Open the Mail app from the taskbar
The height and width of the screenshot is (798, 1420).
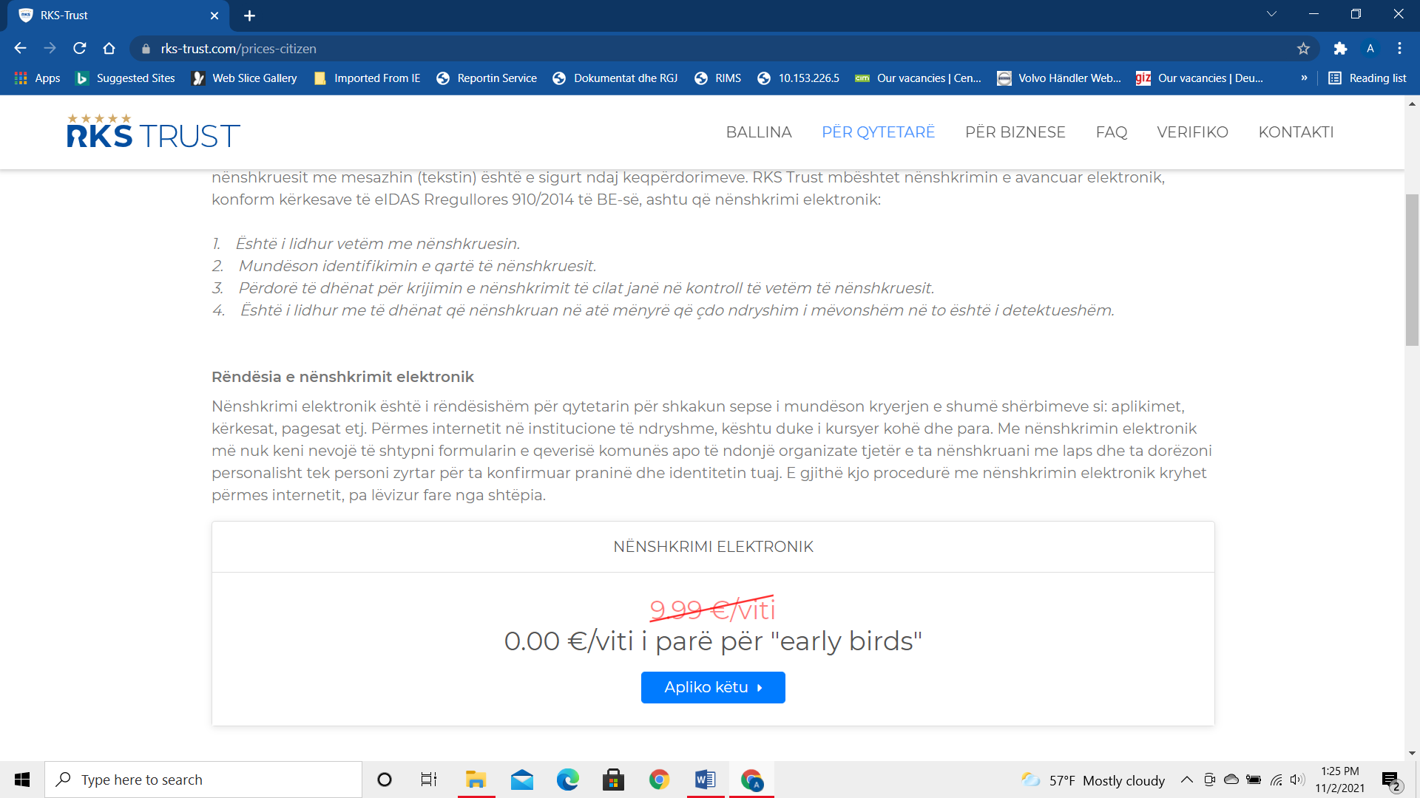click(522, 780)
